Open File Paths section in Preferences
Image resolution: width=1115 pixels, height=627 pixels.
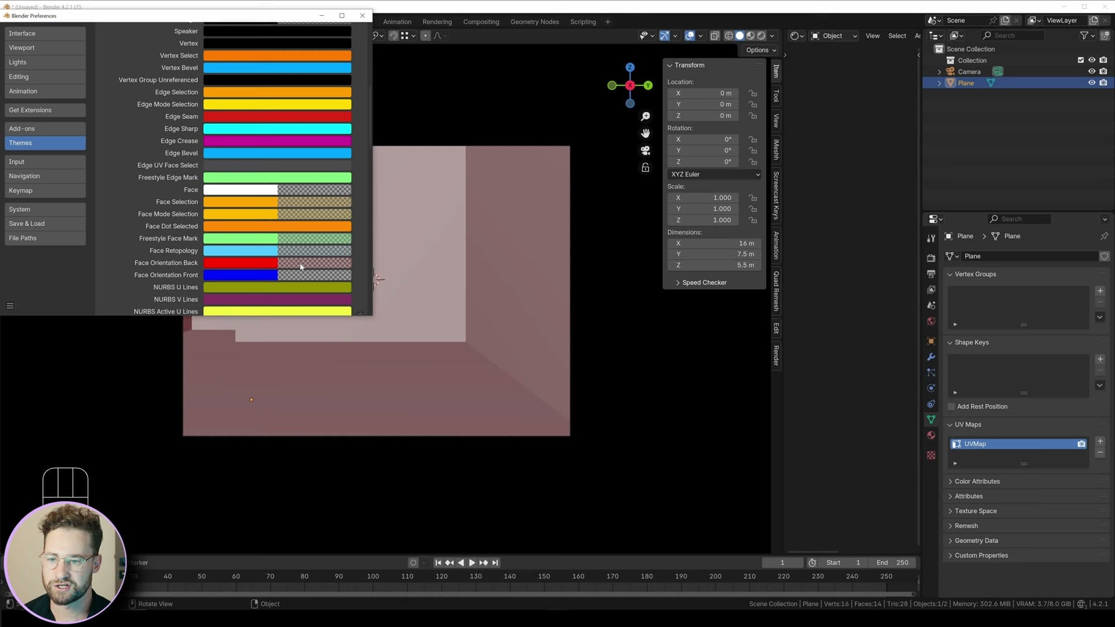(45, 238)
